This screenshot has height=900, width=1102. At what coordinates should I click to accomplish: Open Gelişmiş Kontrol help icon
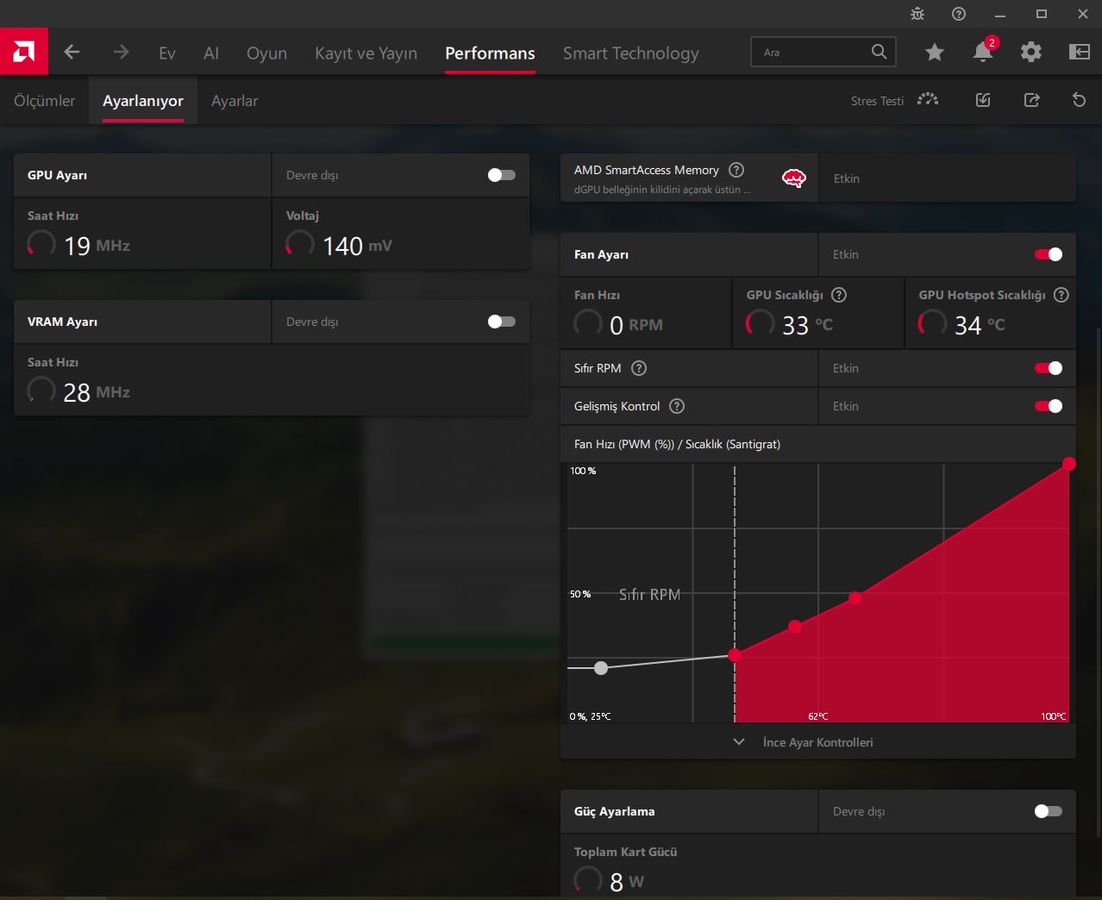point(678,406)
